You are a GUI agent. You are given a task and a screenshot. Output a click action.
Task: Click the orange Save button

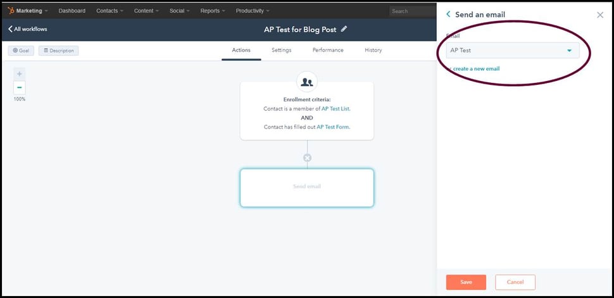pyautogui.click(x=466, y=282)
